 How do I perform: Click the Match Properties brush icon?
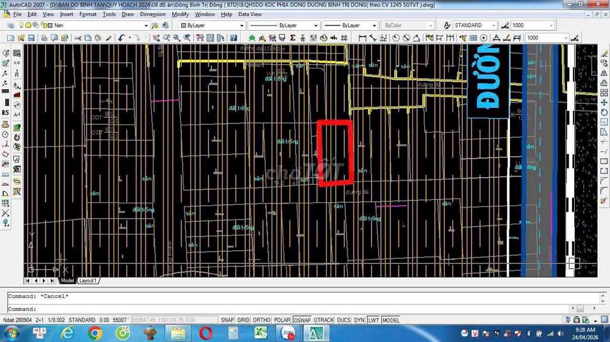(108, 37)
